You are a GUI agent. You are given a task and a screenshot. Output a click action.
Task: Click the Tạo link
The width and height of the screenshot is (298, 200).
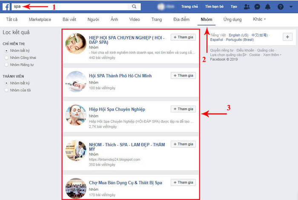tap(234, 6)
